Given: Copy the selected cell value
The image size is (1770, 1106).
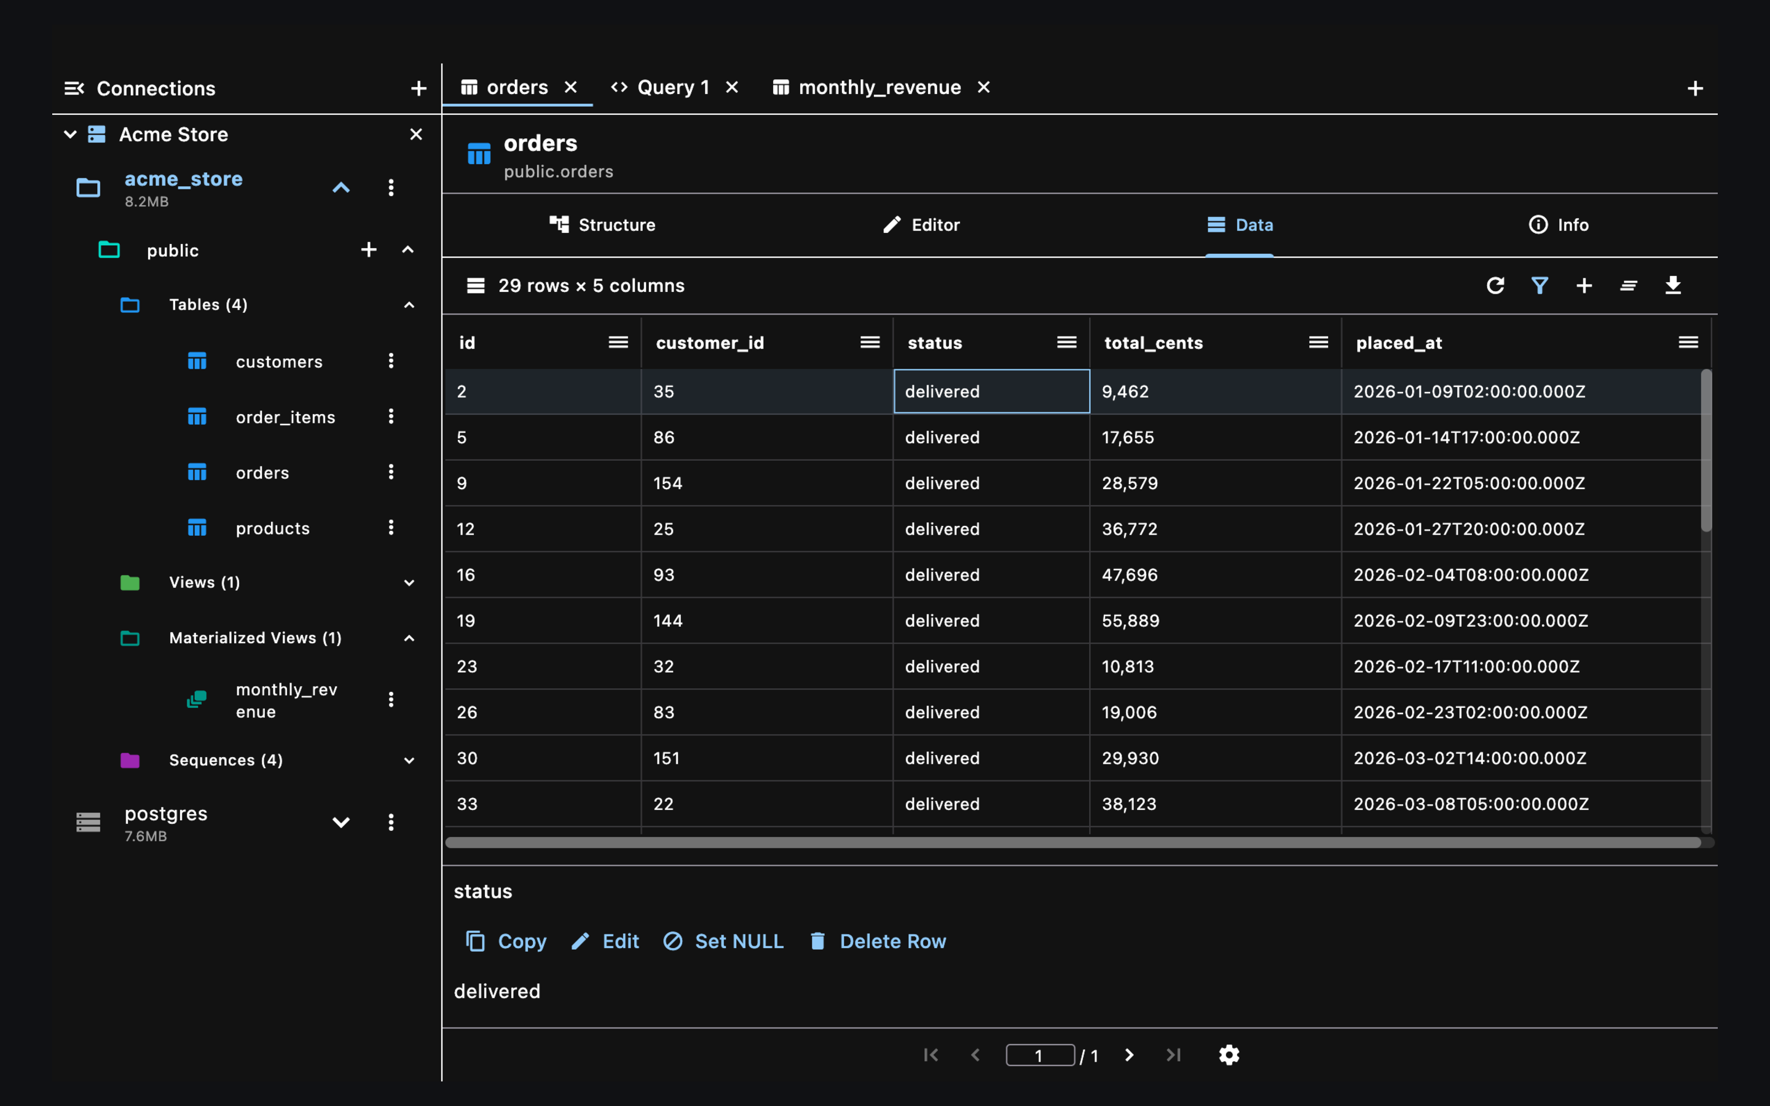Looking at the screenshot, I should coord(506,941).
